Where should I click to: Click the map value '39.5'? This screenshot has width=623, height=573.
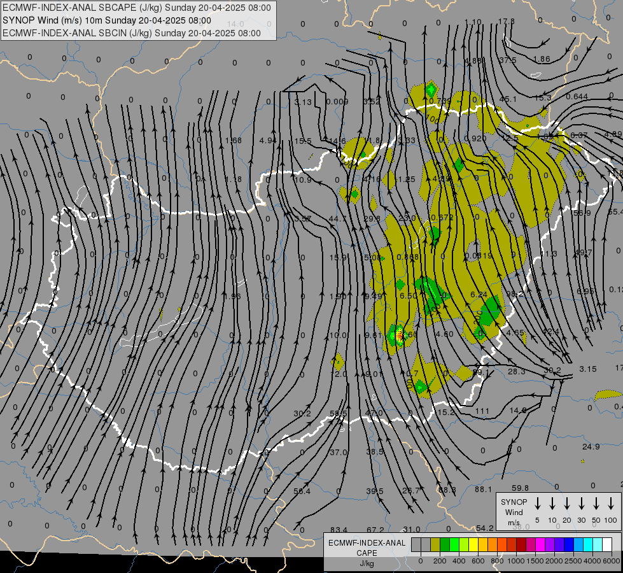[x=375, y=491]
